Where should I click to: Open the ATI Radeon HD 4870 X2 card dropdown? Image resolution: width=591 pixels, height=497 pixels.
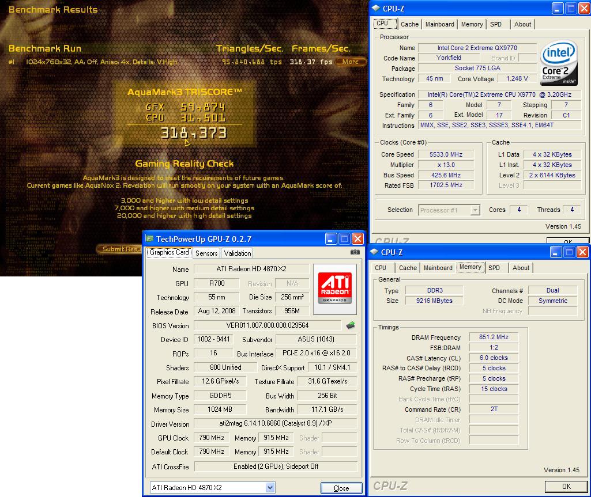coord(270,488)
